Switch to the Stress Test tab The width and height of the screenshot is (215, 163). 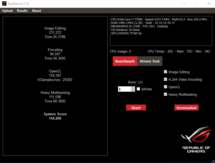click(150, 61)
